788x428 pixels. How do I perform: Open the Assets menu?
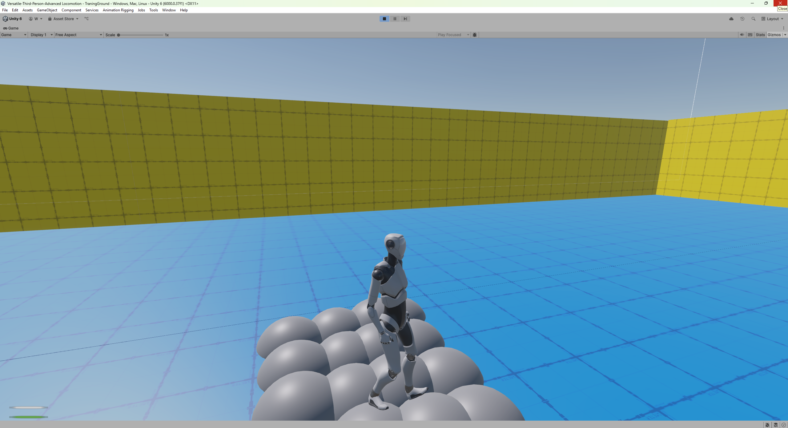click(27, 10)
